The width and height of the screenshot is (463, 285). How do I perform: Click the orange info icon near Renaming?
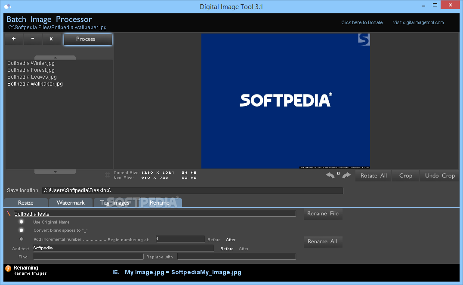[8, 268]
